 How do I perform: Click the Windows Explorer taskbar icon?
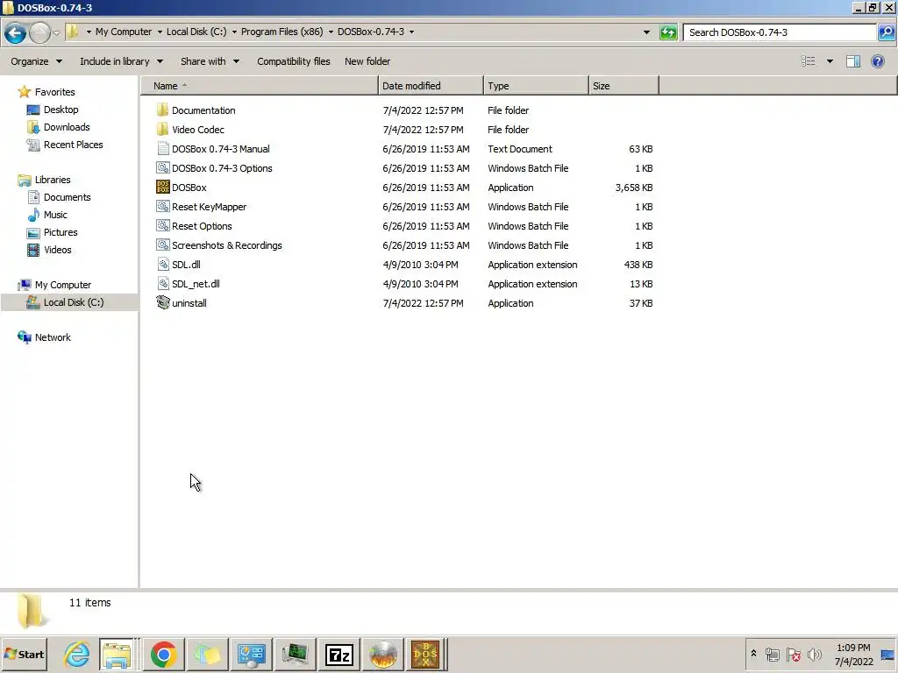(x=117, y=654)
